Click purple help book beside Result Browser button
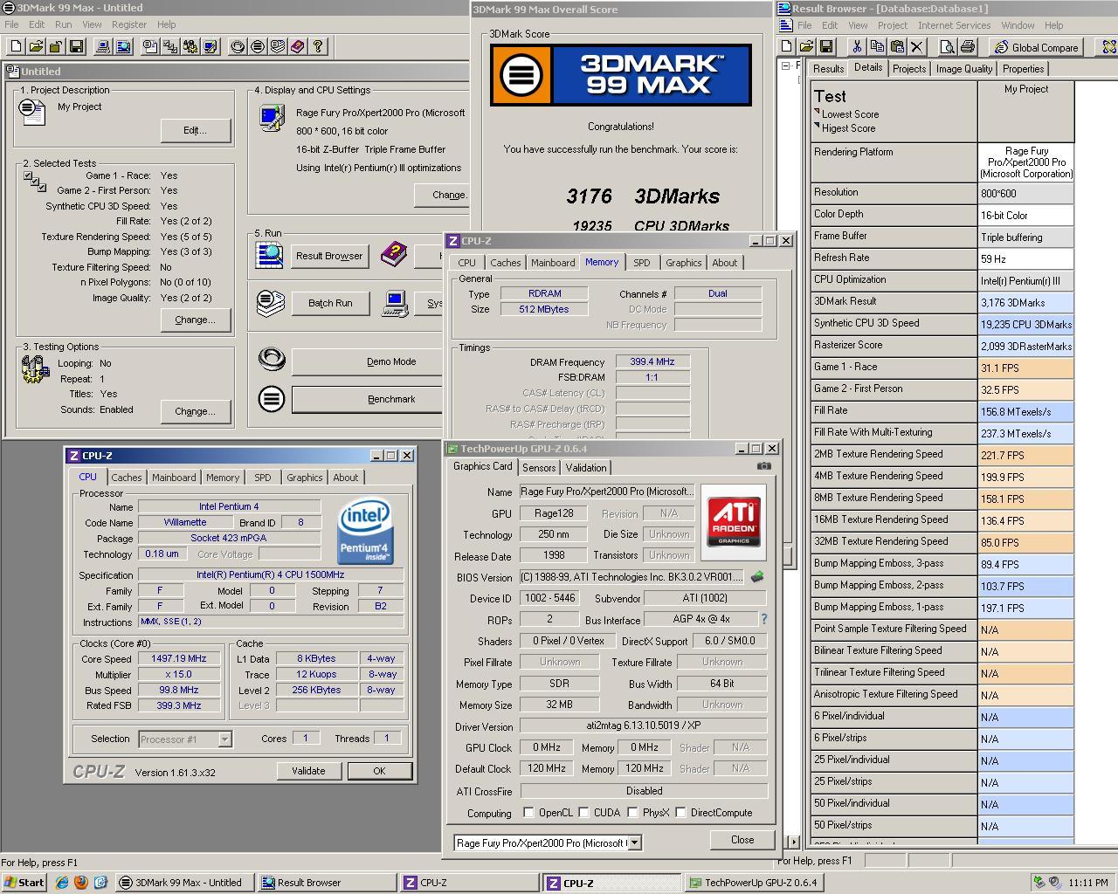 394,255
